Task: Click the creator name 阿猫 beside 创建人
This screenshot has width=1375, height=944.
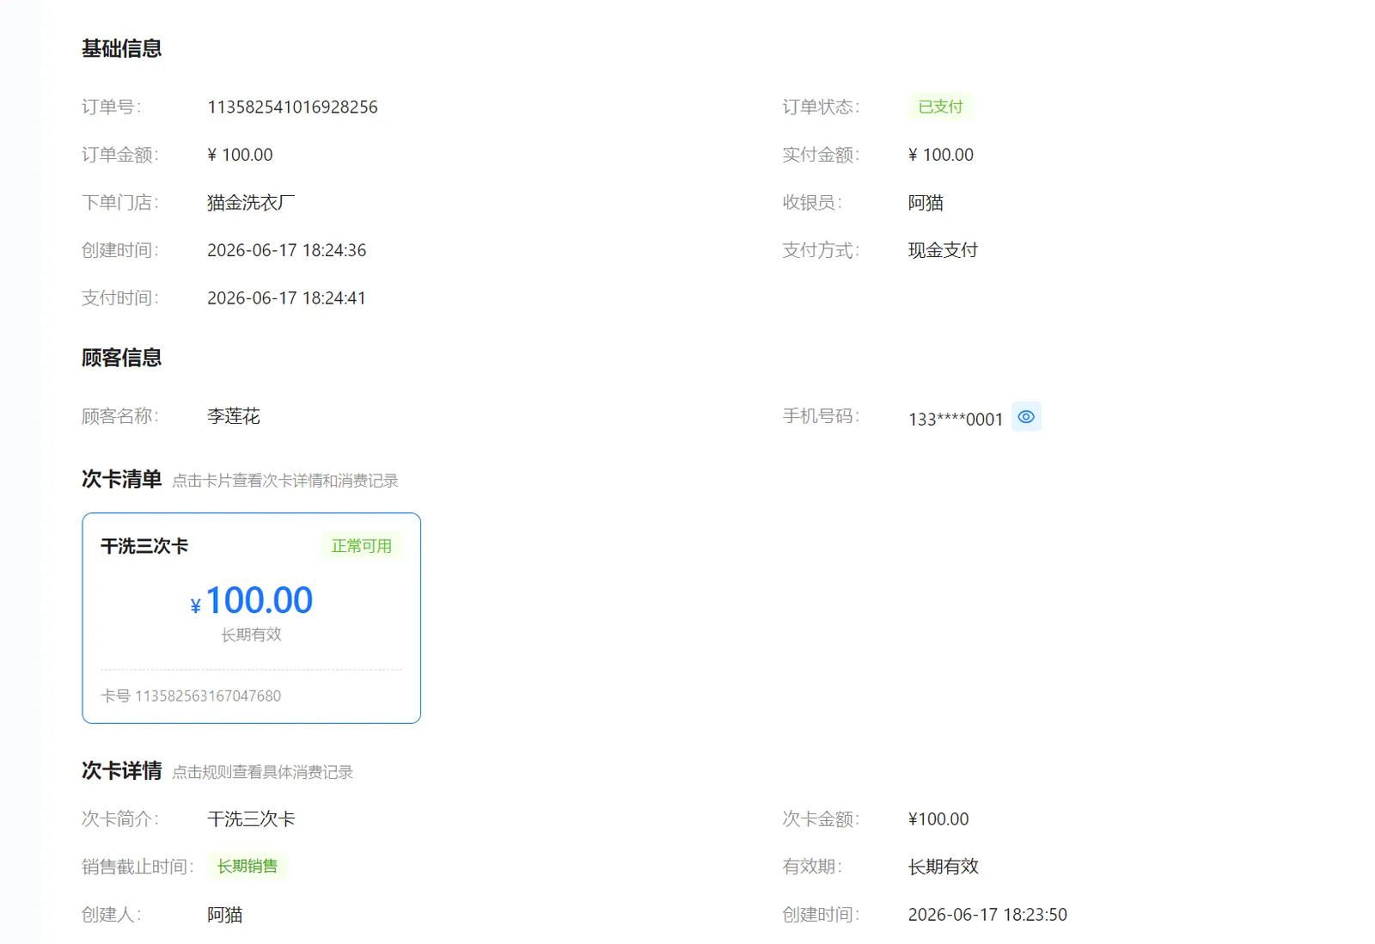Action: [225, 915]
